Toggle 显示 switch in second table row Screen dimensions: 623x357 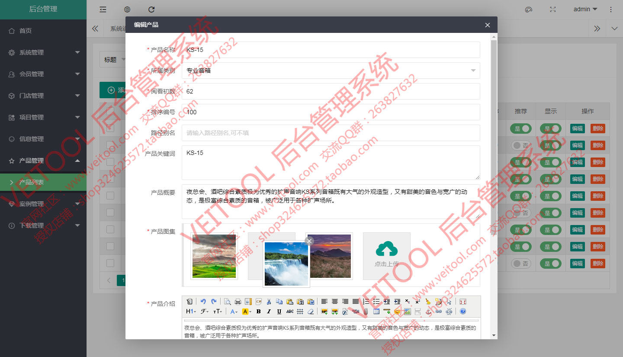tap(551, 145)
